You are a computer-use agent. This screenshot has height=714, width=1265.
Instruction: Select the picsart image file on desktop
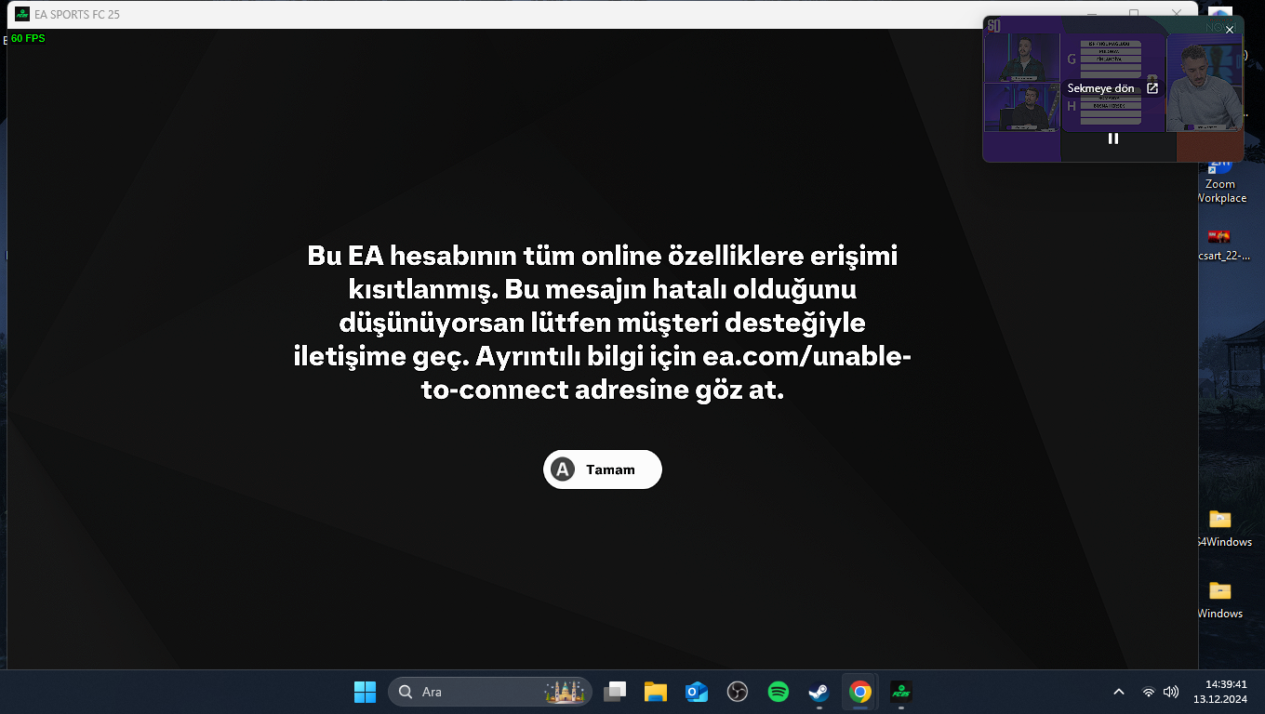tap(1220, 244)
